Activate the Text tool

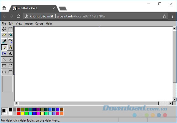tap(11, 54)
